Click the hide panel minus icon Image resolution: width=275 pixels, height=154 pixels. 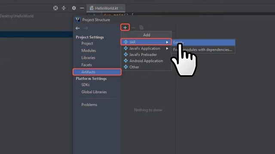[82, 8]
